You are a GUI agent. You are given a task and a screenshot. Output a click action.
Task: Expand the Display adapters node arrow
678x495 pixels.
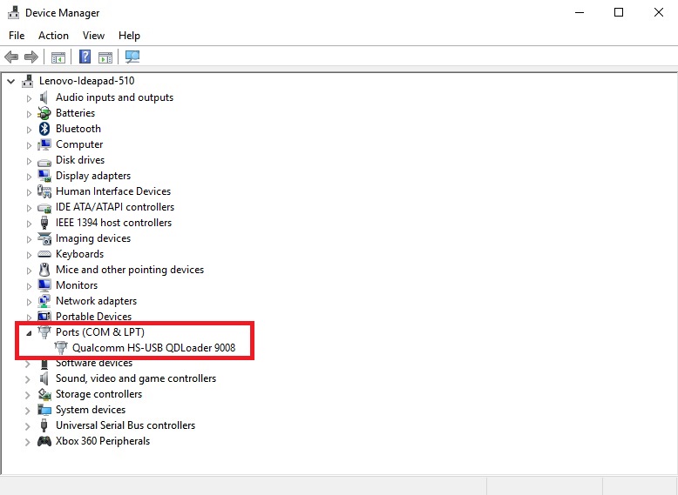click(x=29, y=177)
